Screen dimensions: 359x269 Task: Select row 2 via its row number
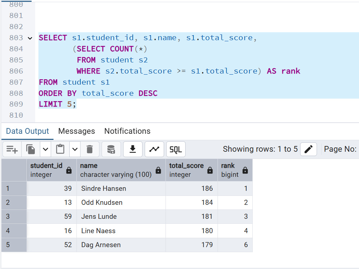pyautogui.click(x=14, y=202)
